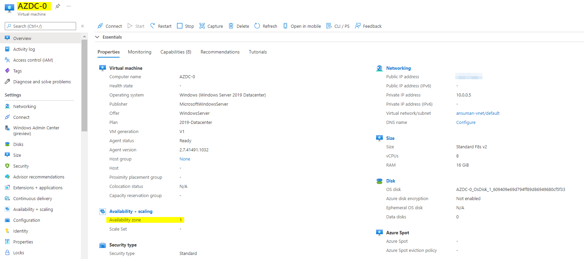Click the blurred Public IP address value
Screen dimensions: 584x259
(x=469, y=76)
